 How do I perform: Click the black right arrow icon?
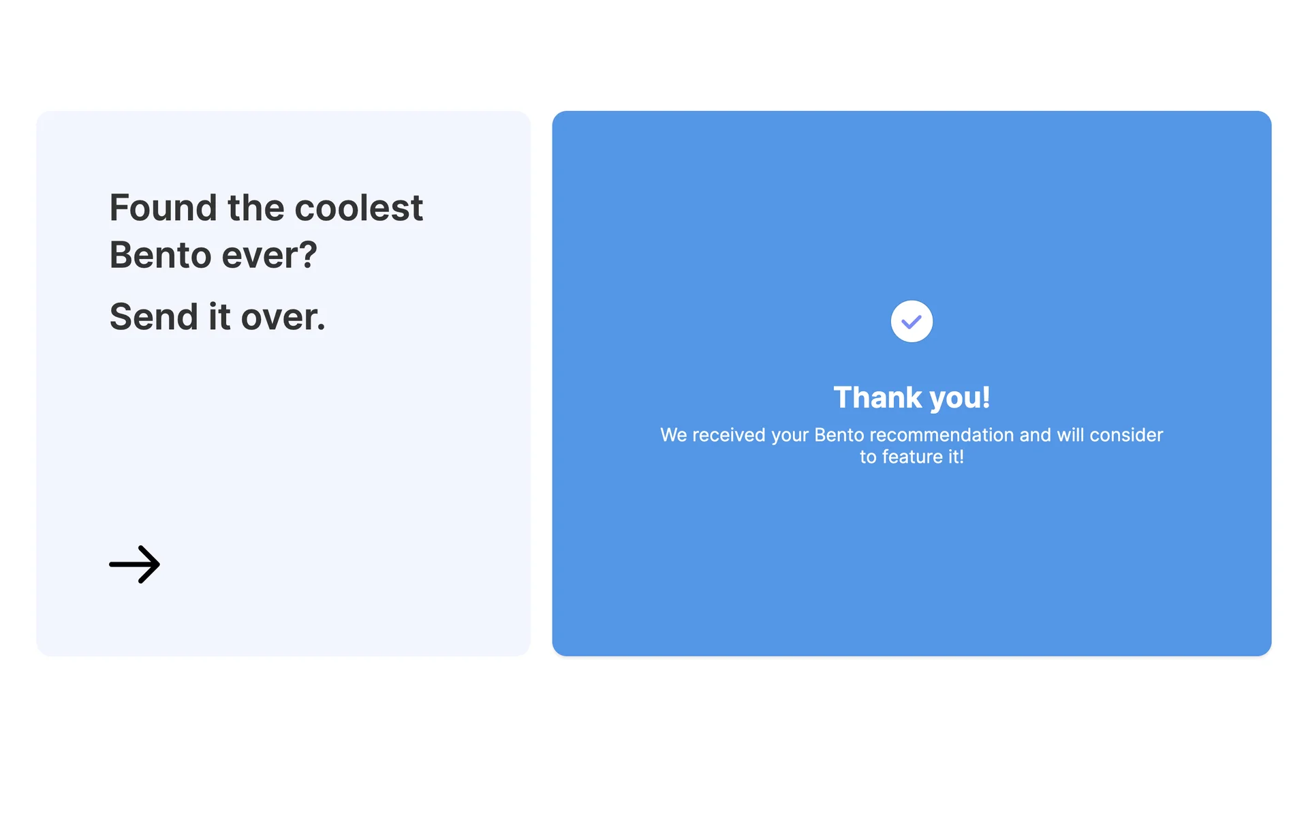[x=135, y=564]
